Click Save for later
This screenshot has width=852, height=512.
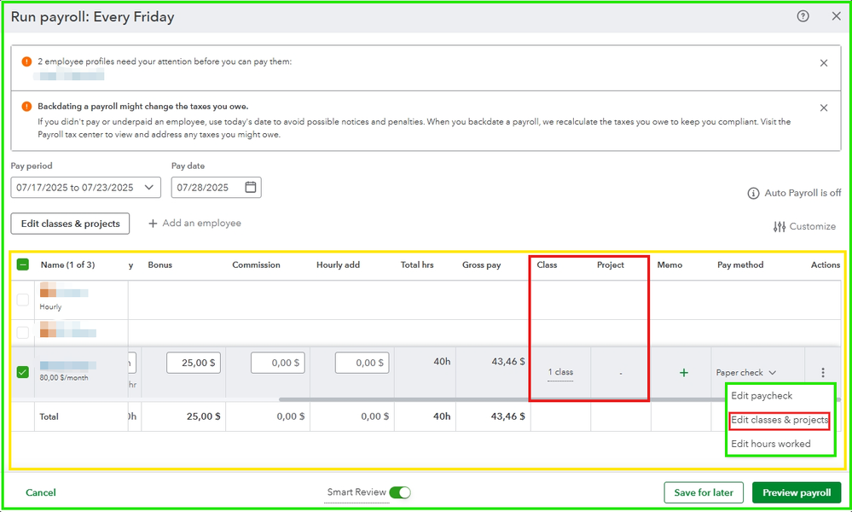click(704, 492)
